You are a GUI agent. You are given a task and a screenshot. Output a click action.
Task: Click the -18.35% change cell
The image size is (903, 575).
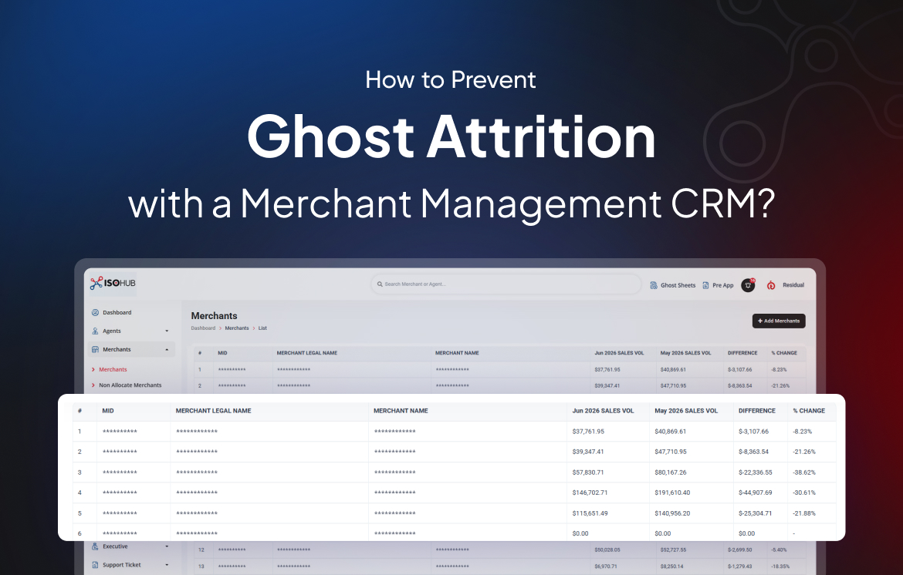tap(780, 567)
